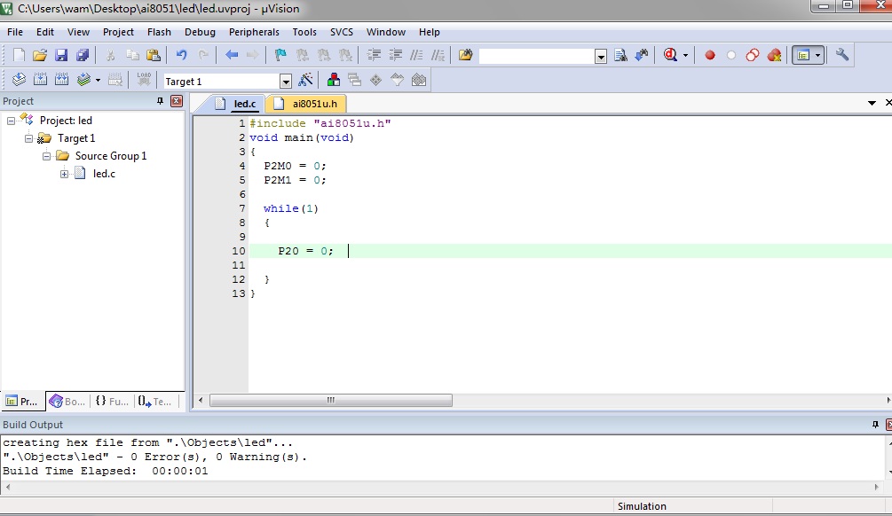Click the Find in Files icon
The image size is (892, 516).
point(466,55)
